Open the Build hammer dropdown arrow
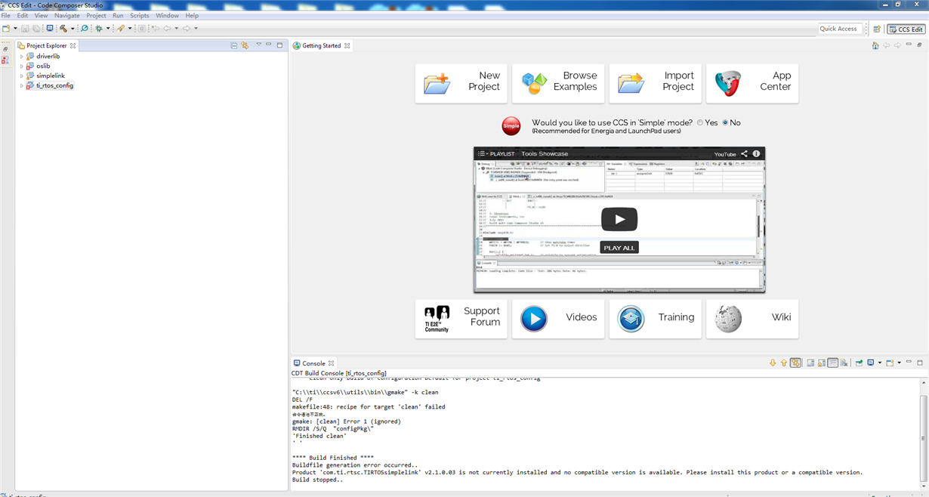Screen dimensions: 929x497 [x=73, y=29]
